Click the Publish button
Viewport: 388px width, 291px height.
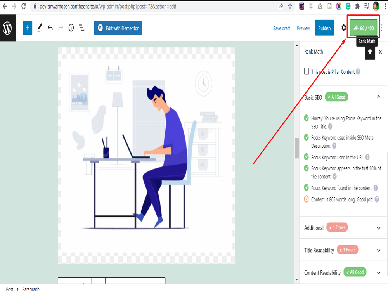[324, 28]
